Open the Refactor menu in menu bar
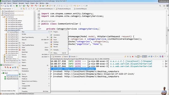 pyautogui.click(x=15, y=3)
